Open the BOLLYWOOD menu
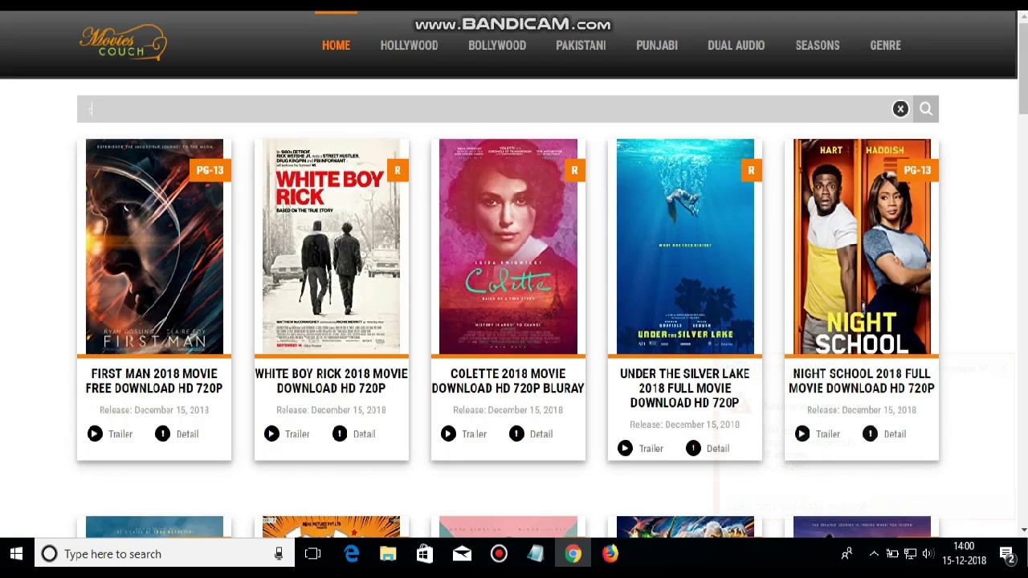The image size is (1028, 578). pos(497,46)
